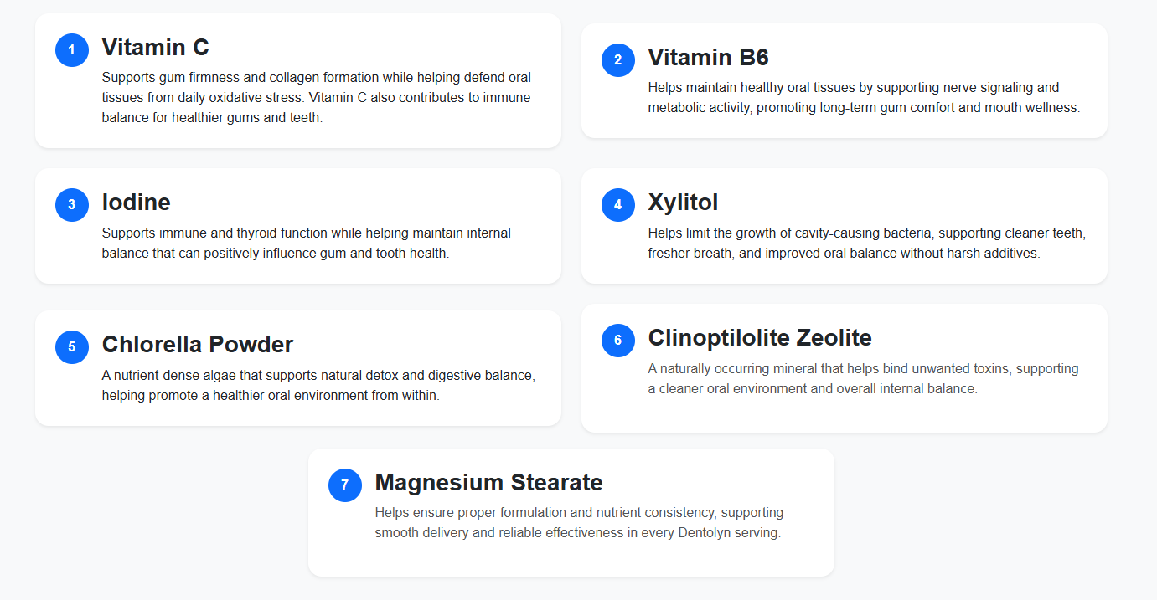The height and width of the screenshot is (600, 1157).
Task: Click the Magnesium Stearate Dentolyn serving description
Action: 579,522
